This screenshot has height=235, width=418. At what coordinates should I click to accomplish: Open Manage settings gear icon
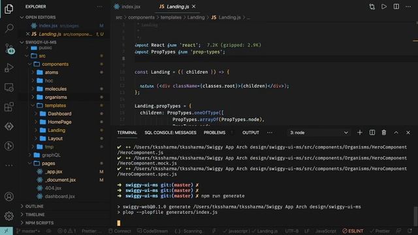(9, 216)
